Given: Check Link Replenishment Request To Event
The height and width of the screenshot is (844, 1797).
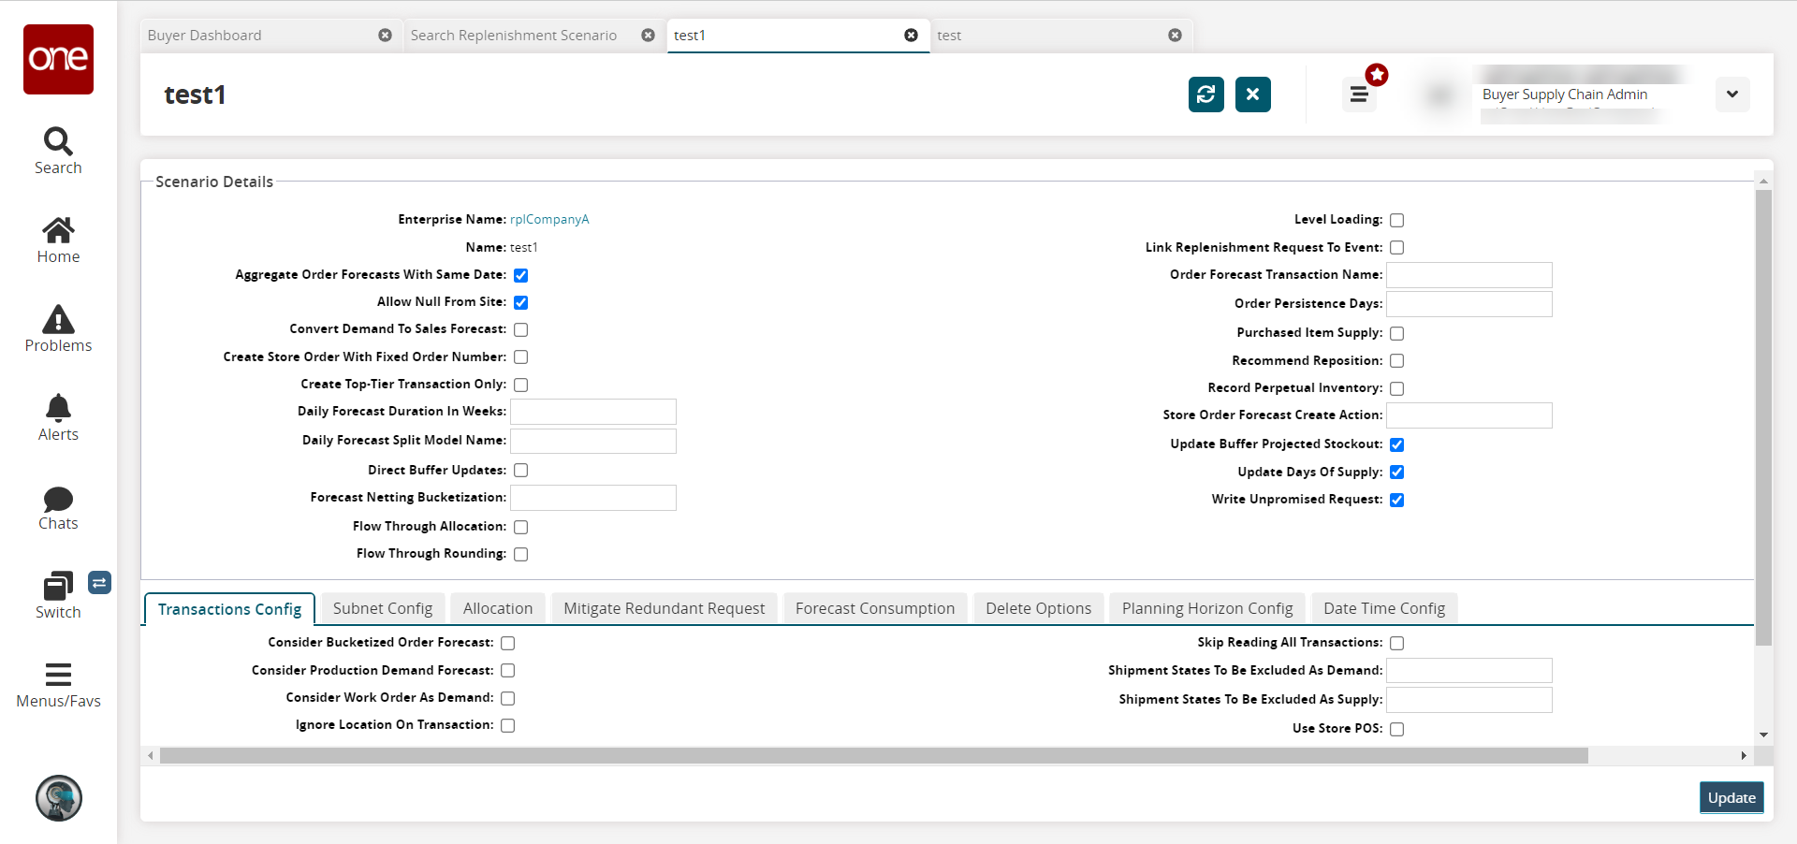Looking at the screenshot, I should tap(1397, 248).
